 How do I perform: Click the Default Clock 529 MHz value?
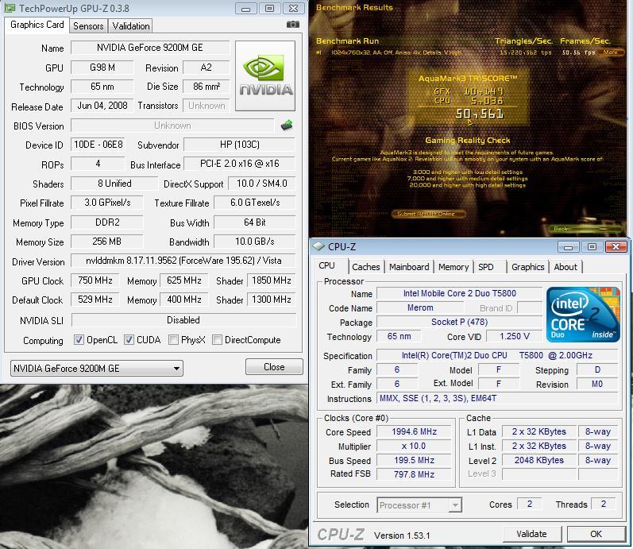[95, 300]
